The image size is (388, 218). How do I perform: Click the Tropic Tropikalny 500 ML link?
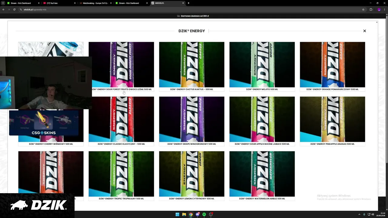pos(121,199)
